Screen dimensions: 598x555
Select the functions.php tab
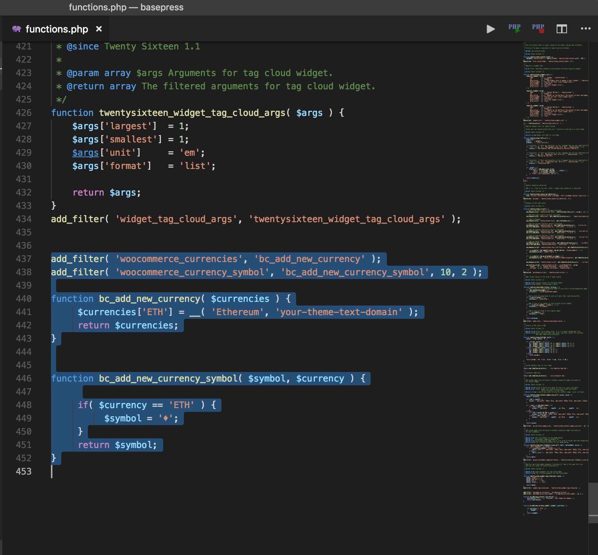(56, 29)
